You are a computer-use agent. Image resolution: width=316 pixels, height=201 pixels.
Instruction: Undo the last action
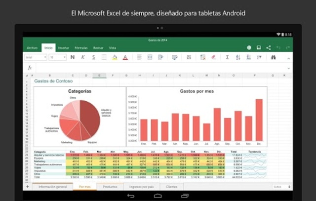pos(278,47)
